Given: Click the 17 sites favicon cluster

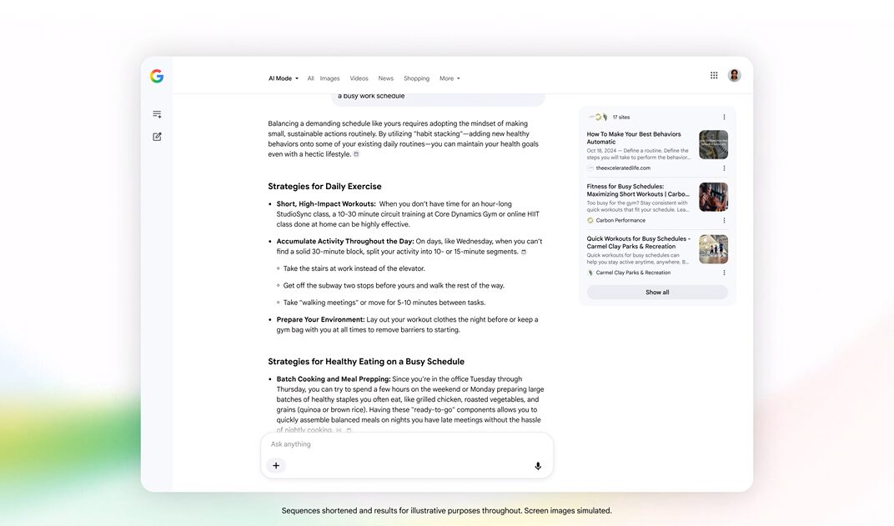Looking at the screenshot, I should click(598, 118).
